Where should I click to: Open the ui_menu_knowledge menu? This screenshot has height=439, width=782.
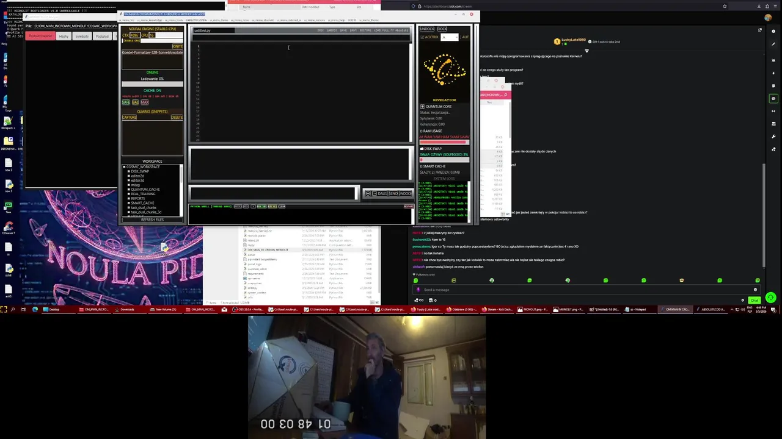[x=150, y=20]
